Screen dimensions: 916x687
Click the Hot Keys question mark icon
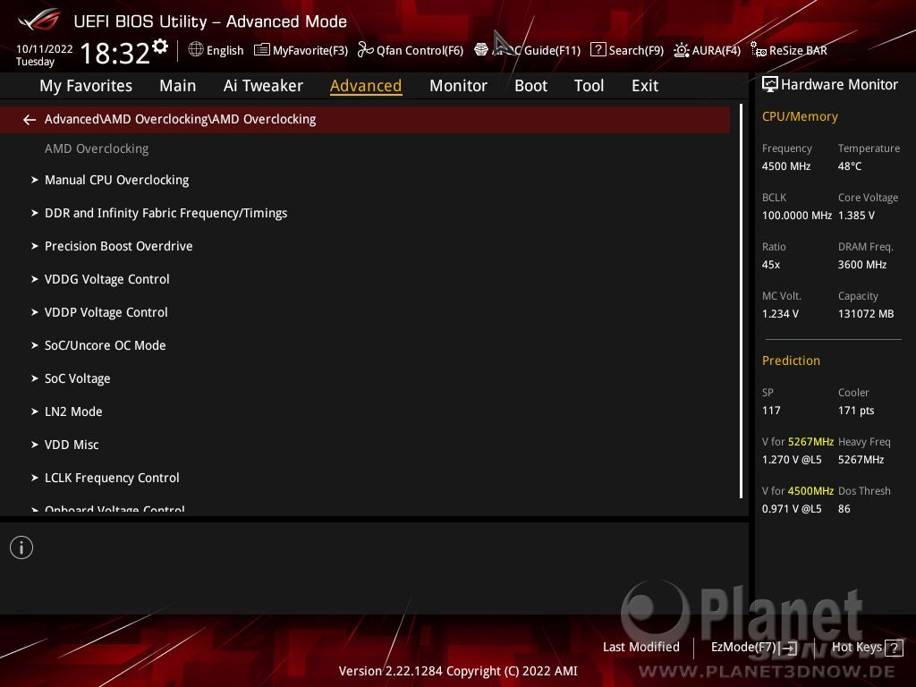pyautogui.click(x=894, y=648)
